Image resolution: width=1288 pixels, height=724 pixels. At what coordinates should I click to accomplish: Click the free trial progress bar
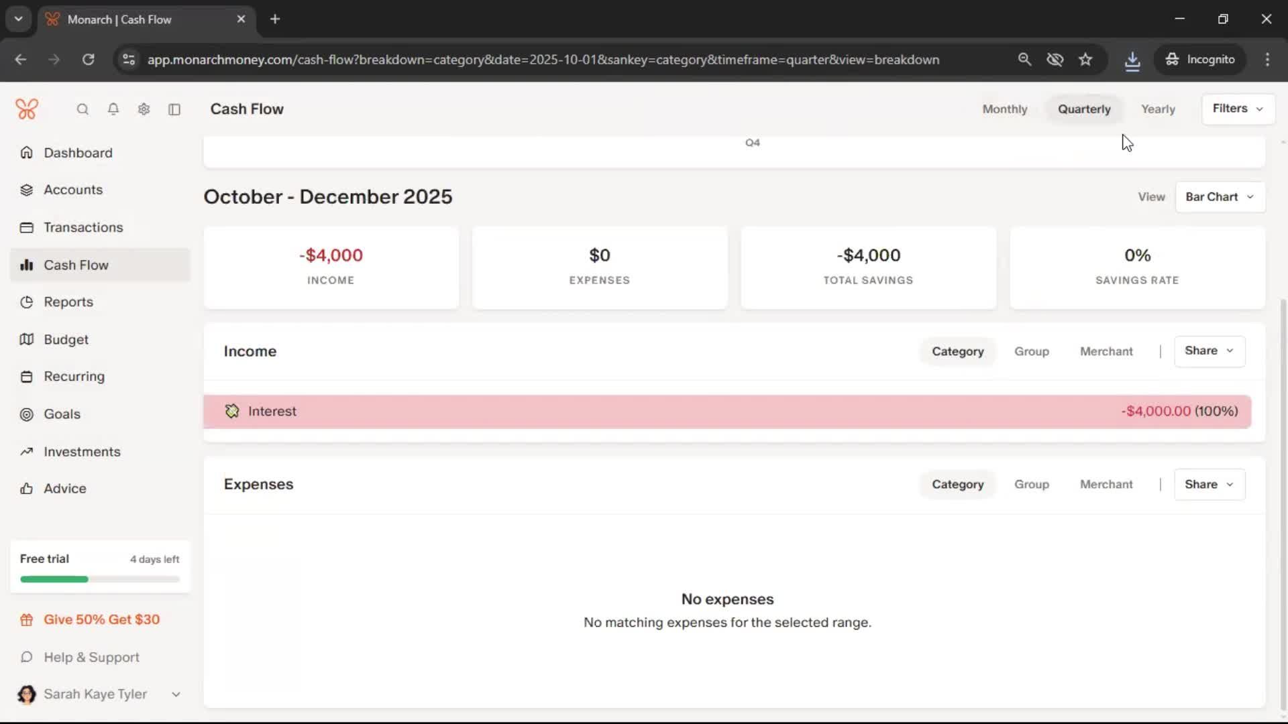point(100,579)
